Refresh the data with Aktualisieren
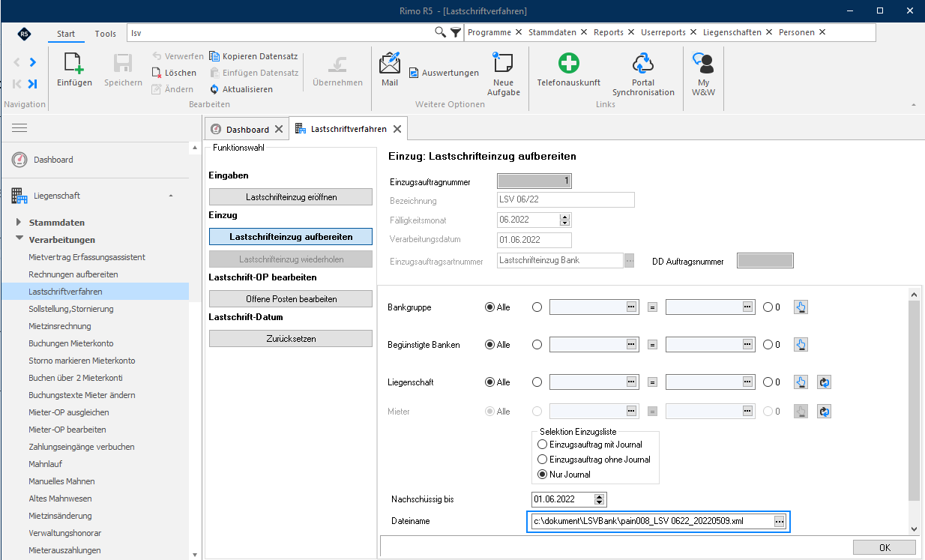 (241, 89)
